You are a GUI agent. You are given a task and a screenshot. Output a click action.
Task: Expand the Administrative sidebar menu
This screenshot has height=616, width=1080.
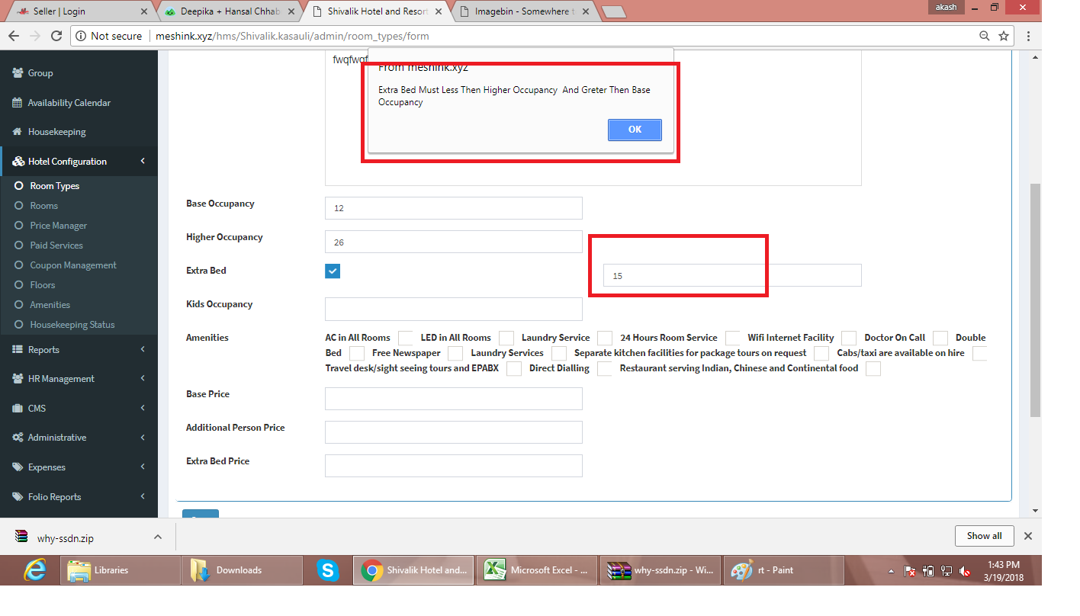(143, 438)
